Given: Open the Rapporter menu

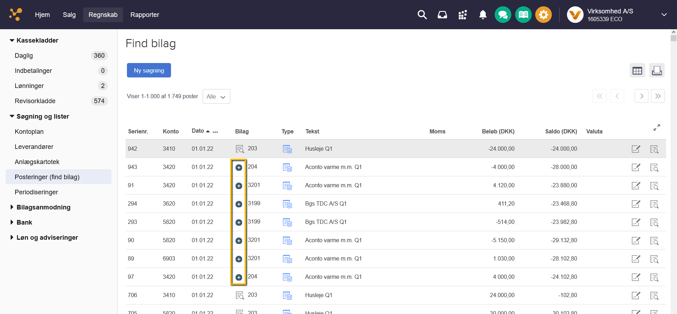Looking at the screenshot, I should pyautogui.click(x=145, y=15).
